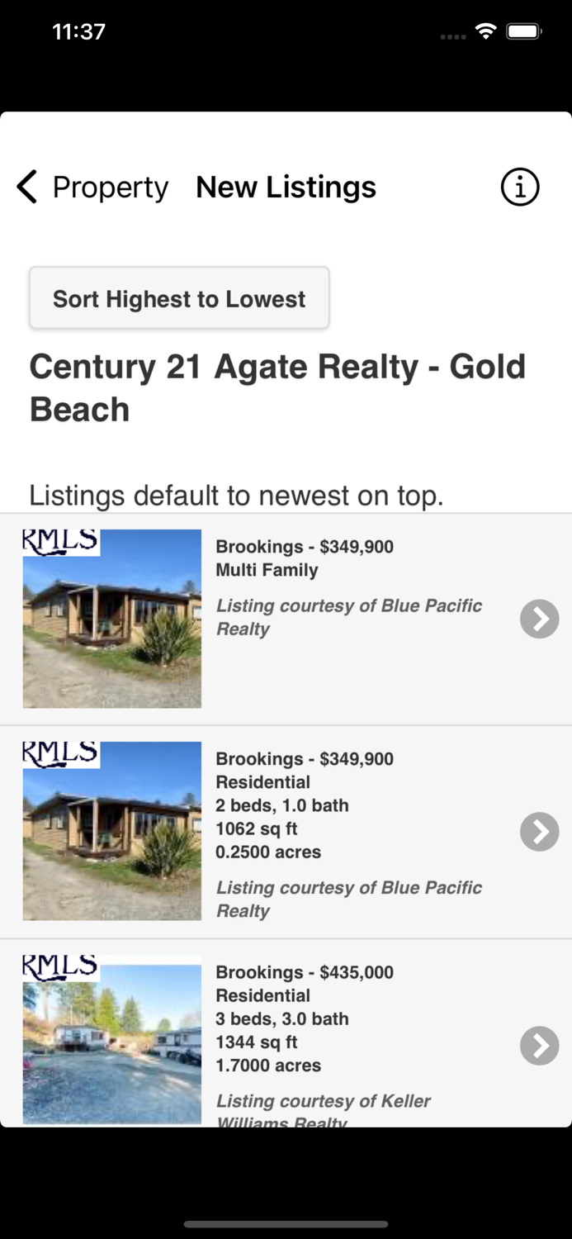The image size is (572, 1239).
Task: Open details for the Multi Family listing
Action: point(539,619)
